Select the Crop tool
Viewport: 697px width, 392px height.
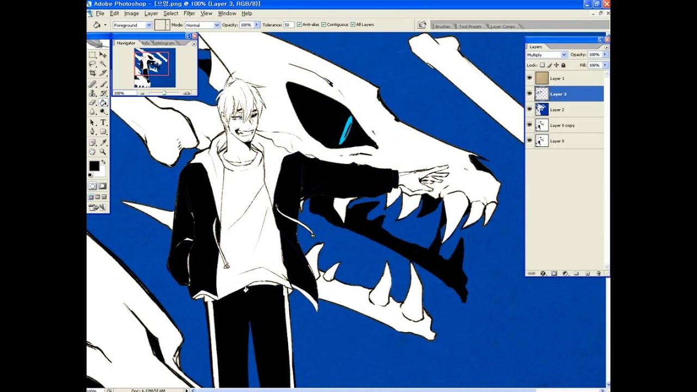[x=93, y=72]
